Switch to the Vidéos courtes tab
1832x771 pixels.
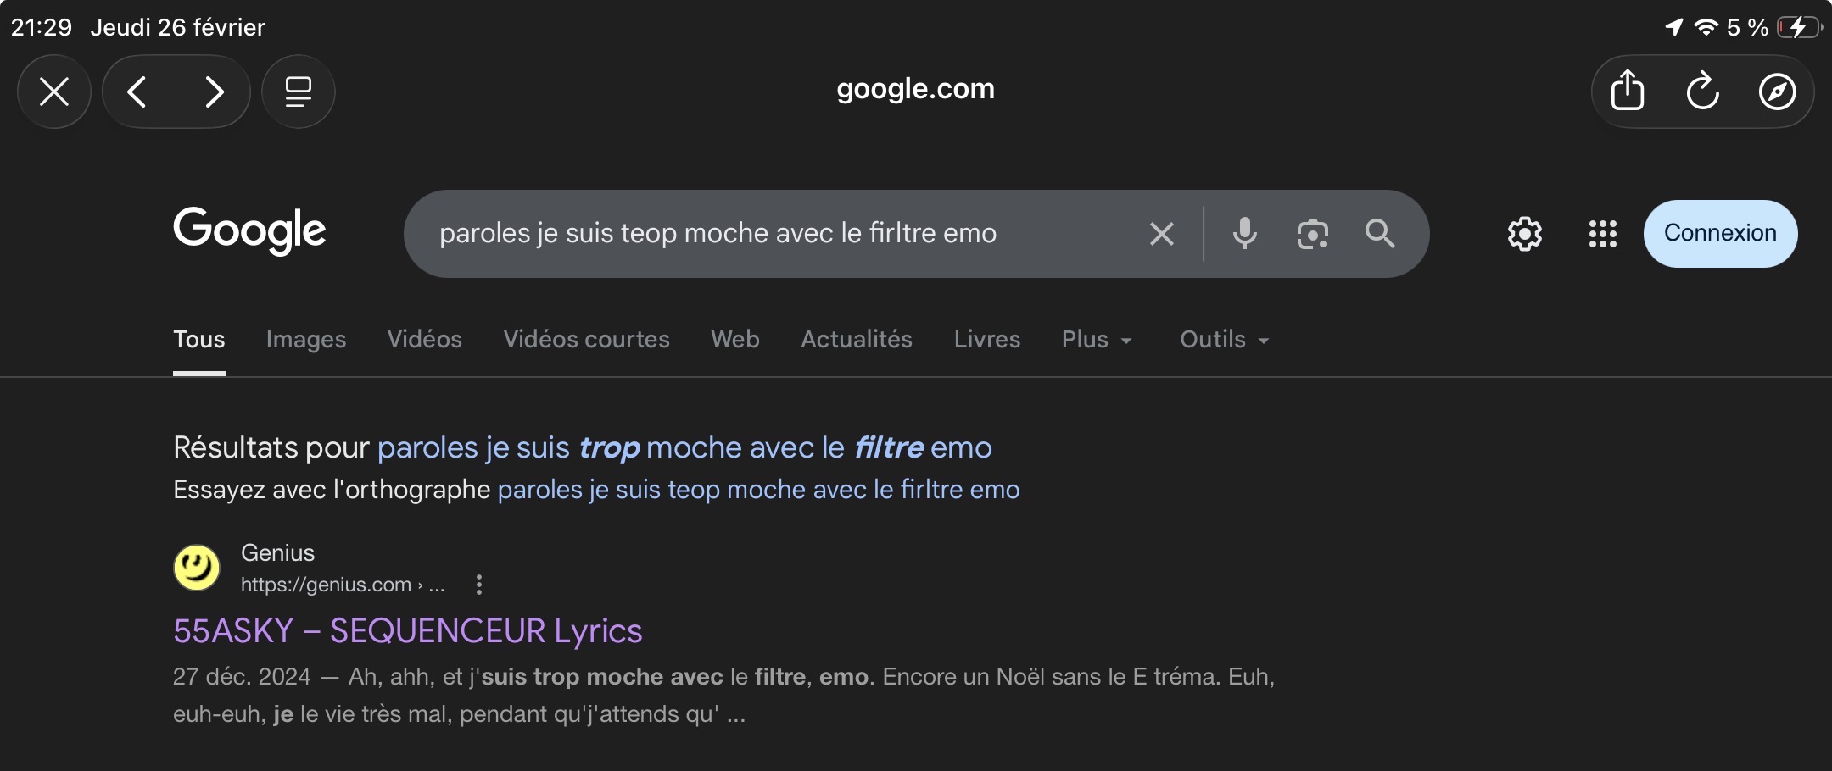click(586, 340)
